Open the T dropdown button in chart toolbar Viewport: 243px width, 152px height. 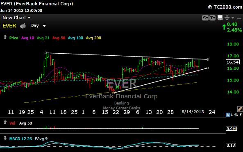pyautogui.click(x=212, y=18)
